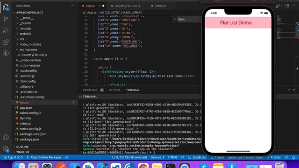The width and height of the screenshot is (299, 168).
Task: Open the Source Control view
Action: [x=6, y=19]
